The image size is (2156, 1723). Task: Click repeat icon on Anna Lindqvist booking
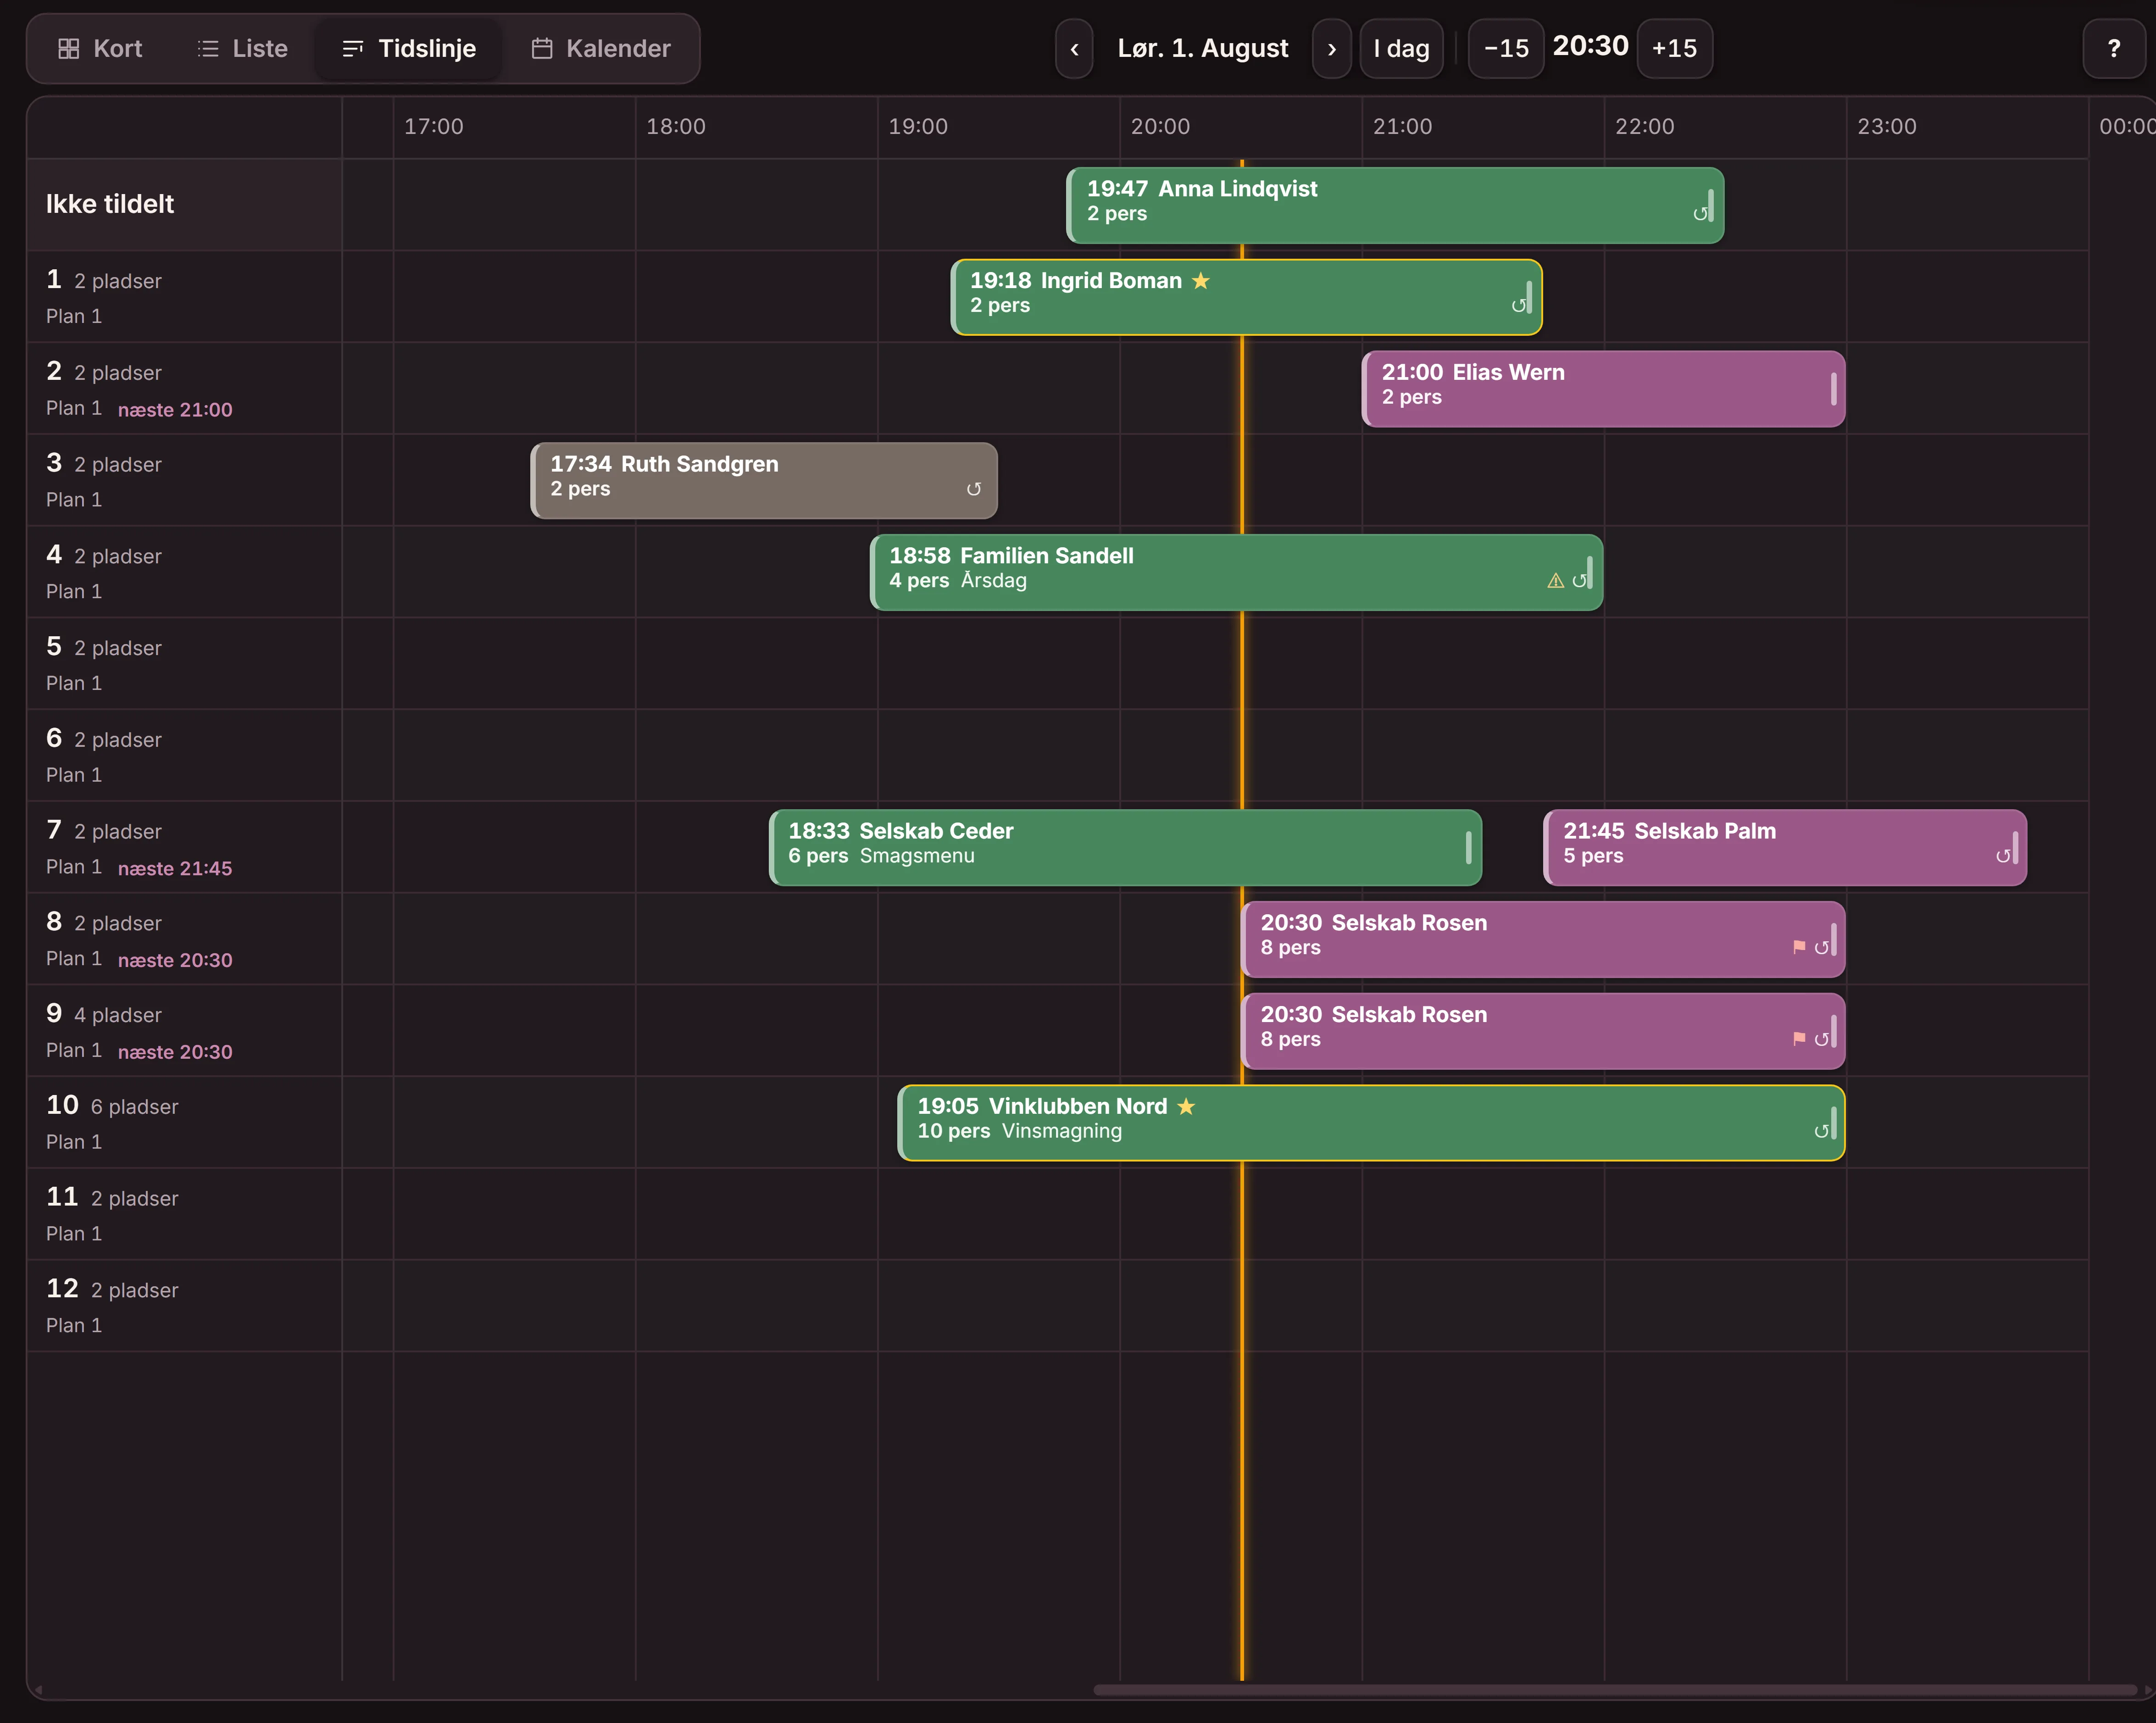(1699, 214)
